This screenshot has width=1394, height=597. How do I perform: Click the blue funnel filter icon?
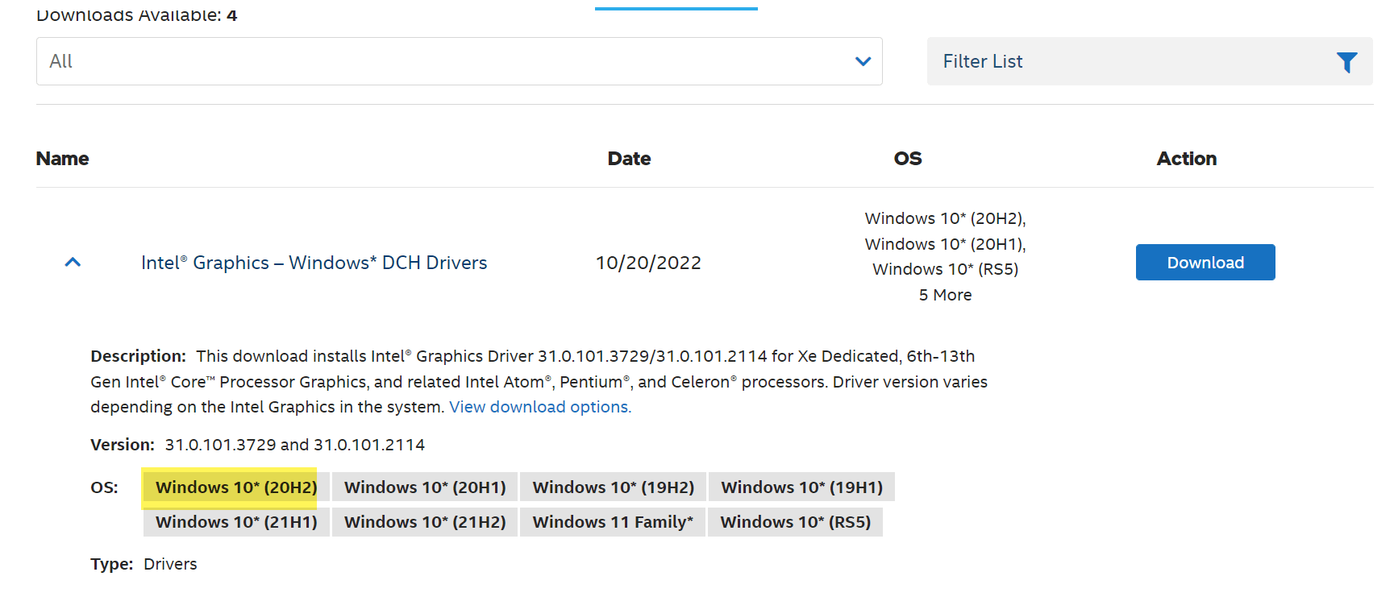[x=1346, y=62]
